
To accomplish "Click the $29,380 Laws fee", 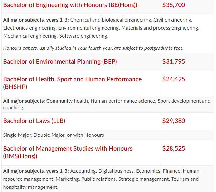I will 174,121.
